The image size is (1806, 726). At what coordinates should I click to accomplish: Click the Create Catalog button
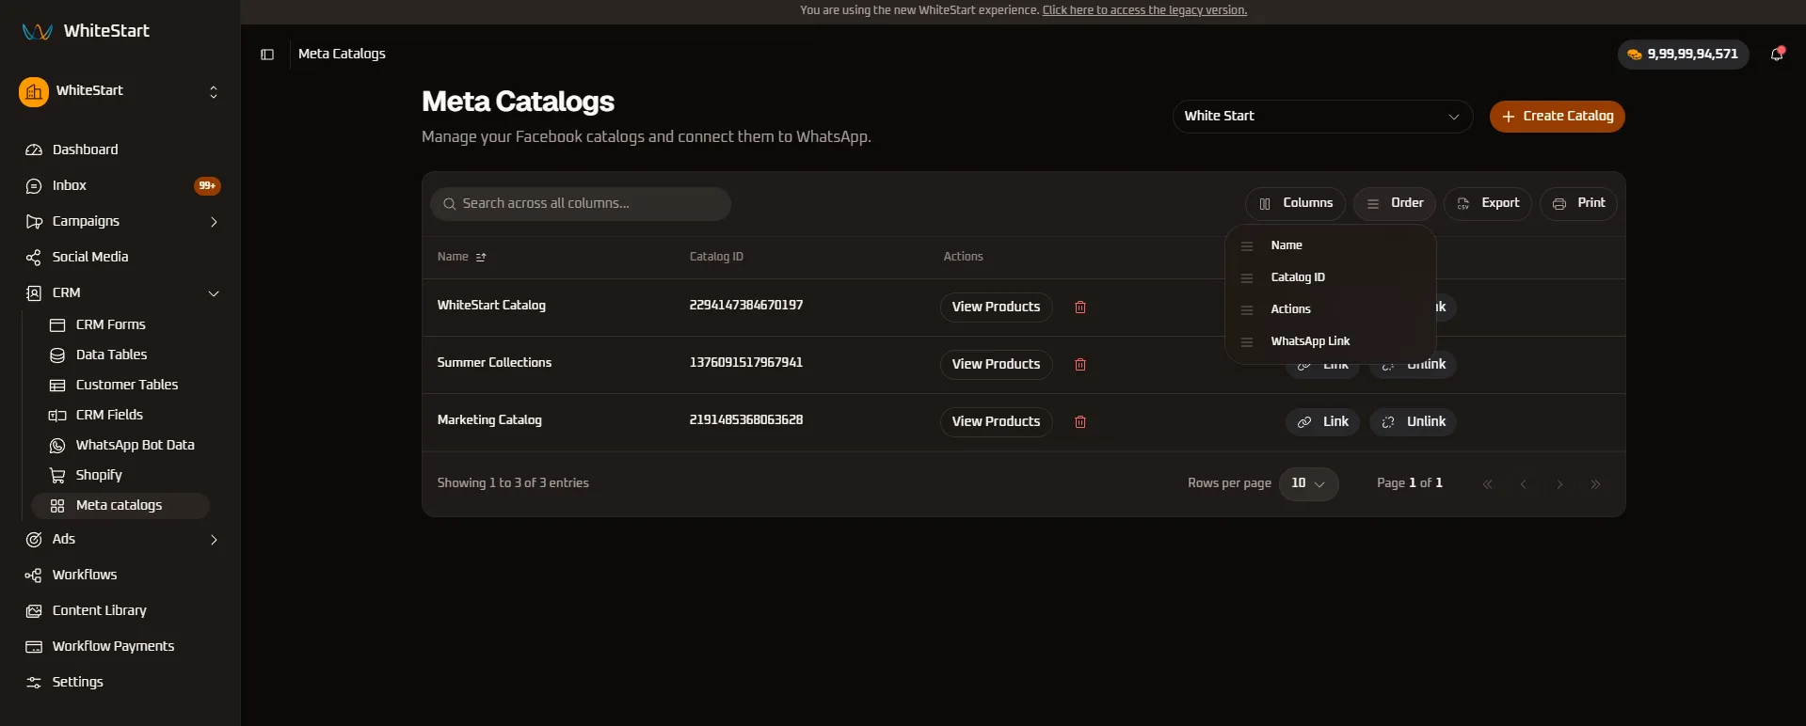click(x=1557, y=117)
